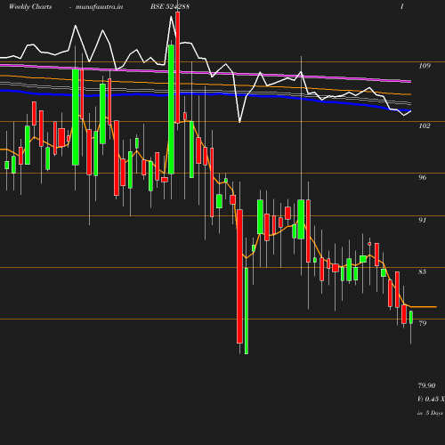Click the 'V: 0.45 X' volume text
This screenshot has height=445, width=445.
tap(431, 399)
